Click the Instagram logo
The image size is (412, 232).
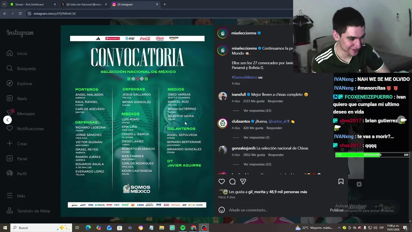[x=20, y=33]
